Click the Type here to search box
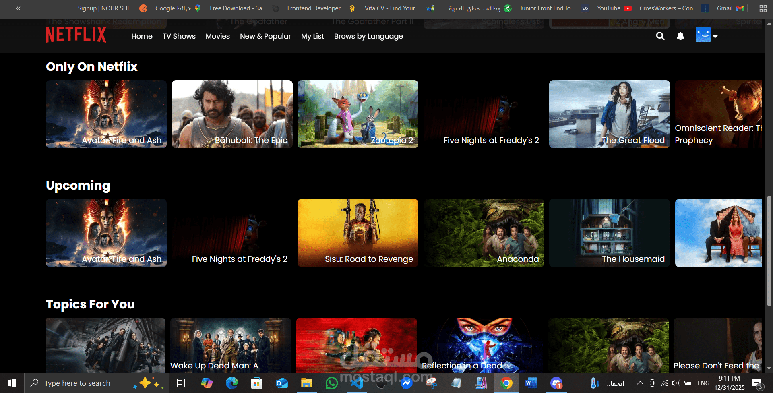This screenshot has width=773, height=393. point(97,383)
